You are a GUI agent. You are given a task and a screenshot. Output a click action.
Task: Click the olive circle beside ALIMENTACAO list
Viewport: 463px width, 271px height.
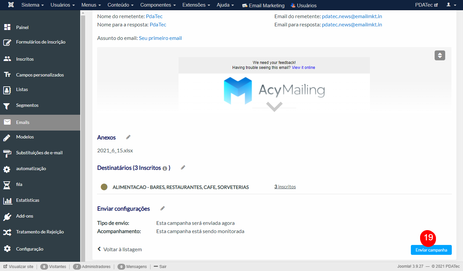(x=104, y=186)
